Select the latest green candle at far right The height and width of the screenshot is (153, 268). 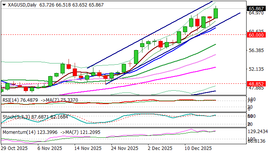tap(216, 13)
